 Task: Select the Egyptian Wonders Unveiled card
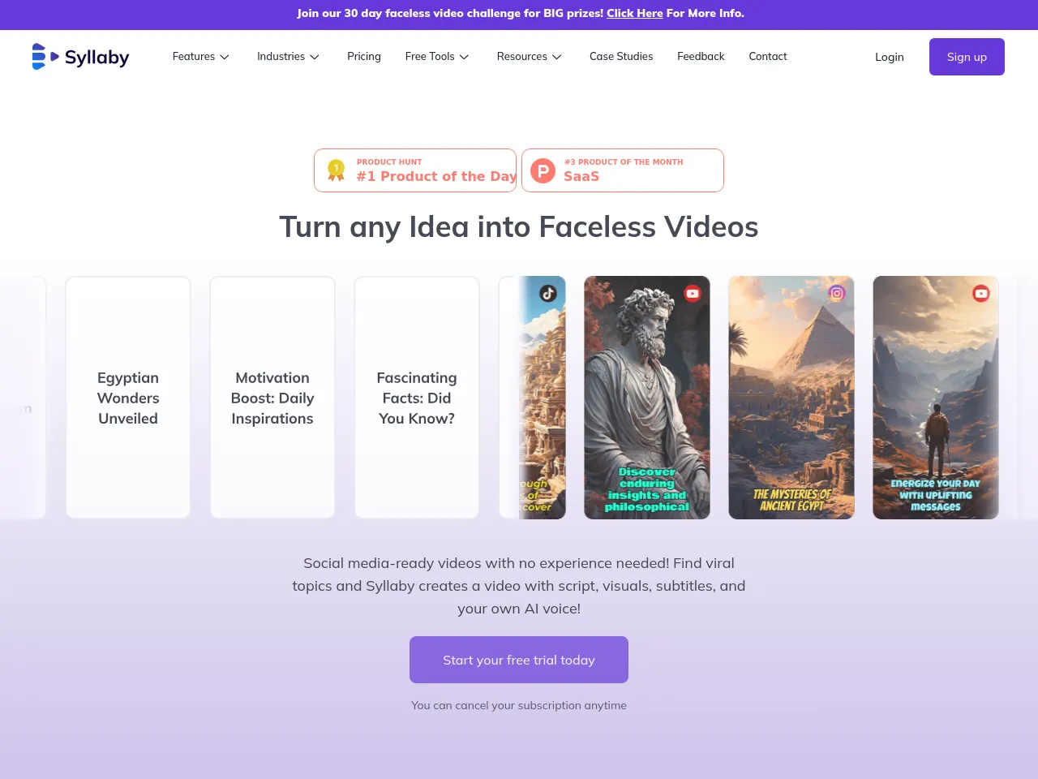[x=128, y=398]
